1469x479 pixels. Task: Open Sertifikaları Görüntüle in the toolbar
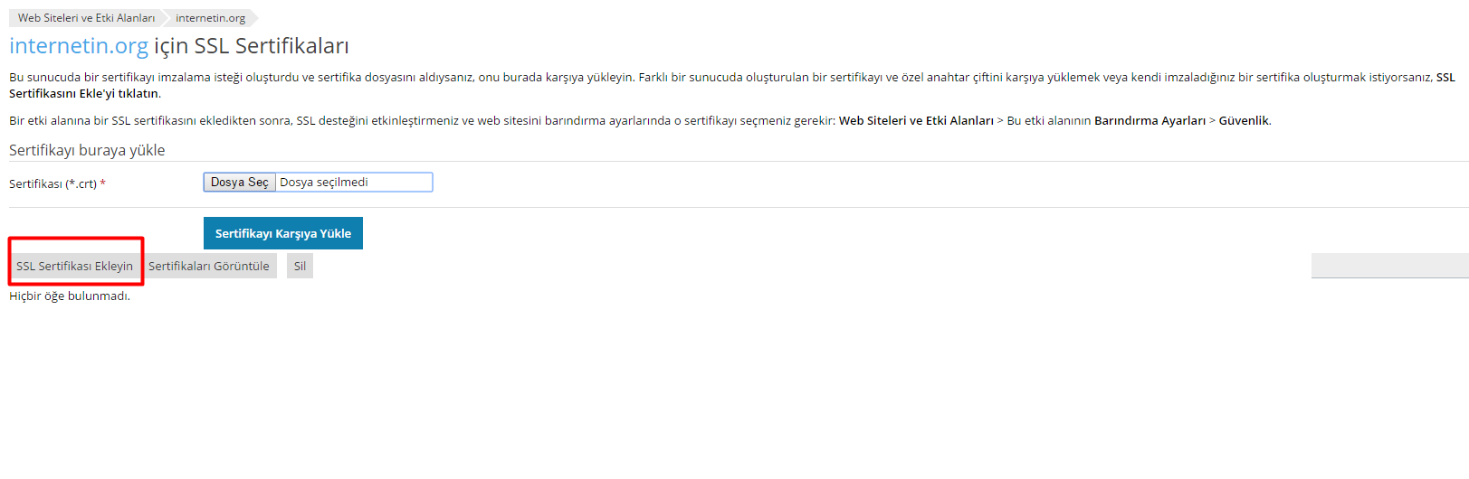tap(209, 266)
